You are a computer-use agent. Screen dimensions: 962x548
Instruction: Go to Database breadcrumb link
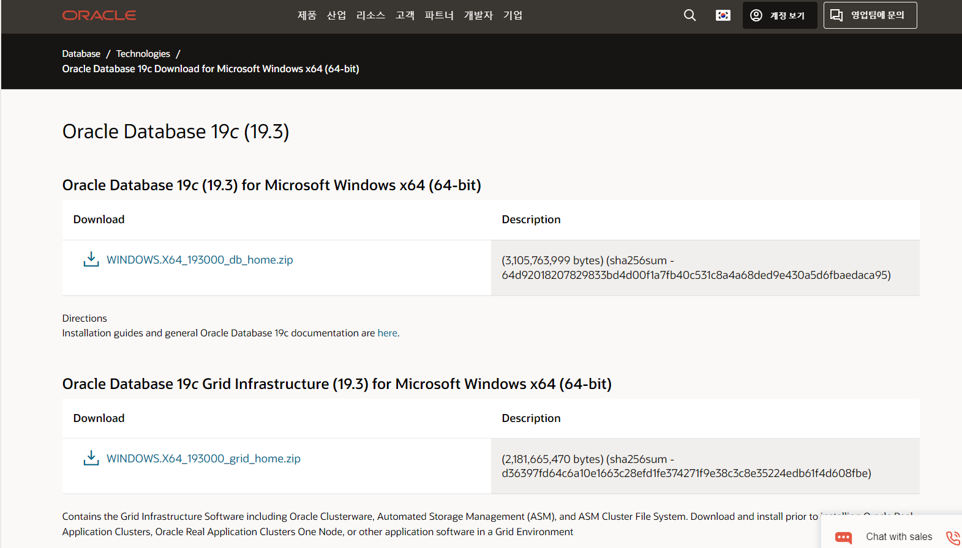[81, 54]
